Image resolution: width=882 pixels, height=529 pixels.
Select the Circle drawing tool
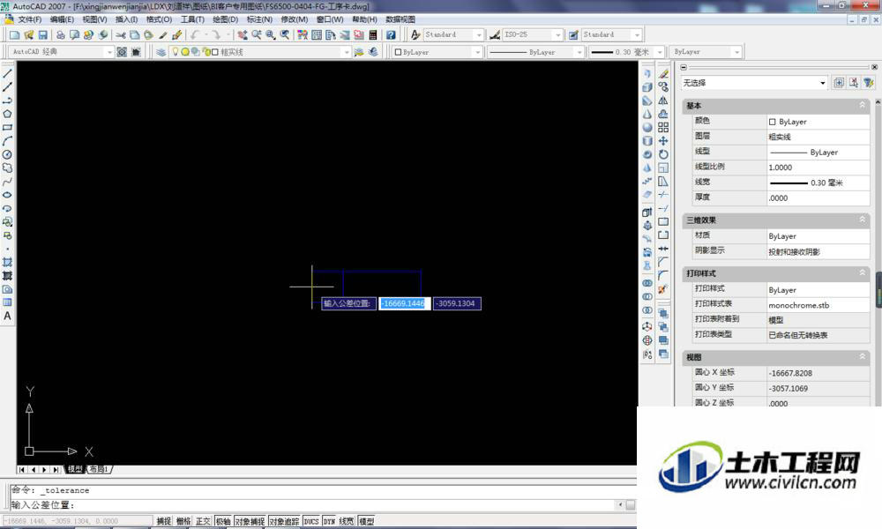(x=7, y=154)
